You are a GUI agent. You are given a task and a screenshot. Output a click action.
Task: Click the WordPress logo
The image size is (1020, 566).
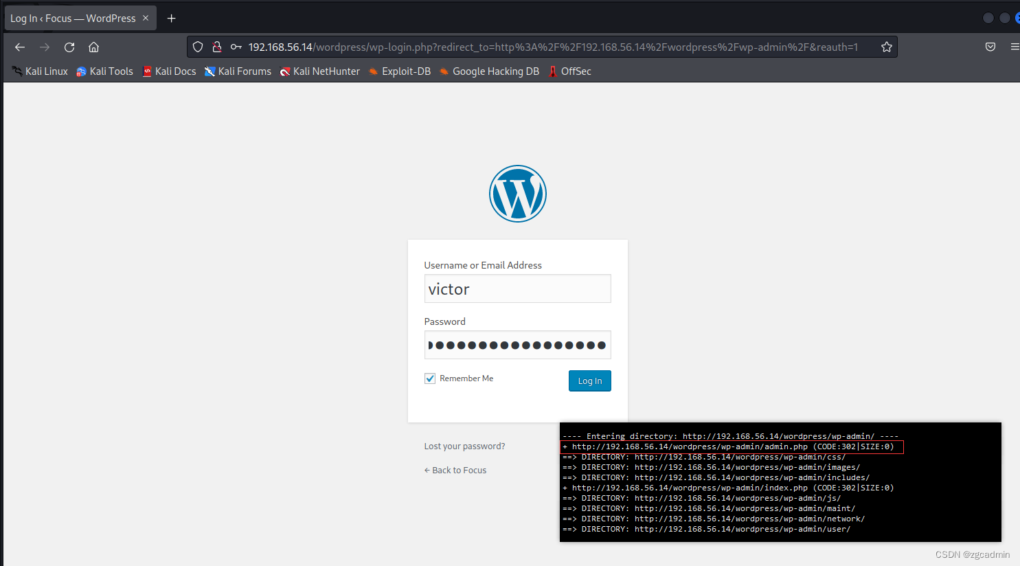tap(518, 194)
